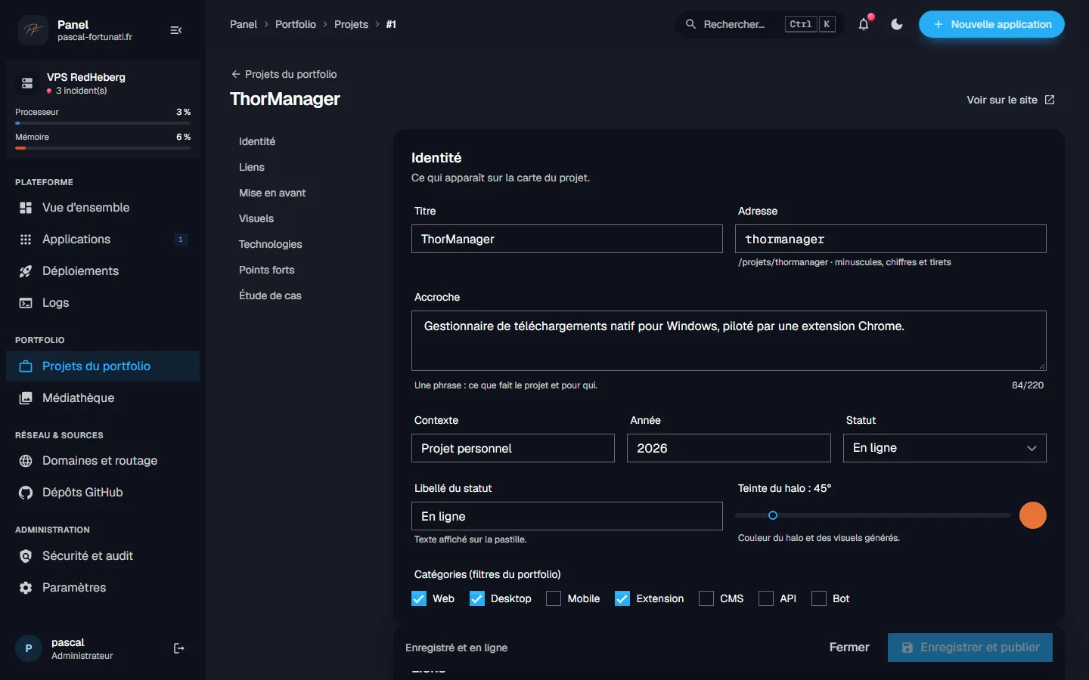Jump to the Visuels section
Screen dimensions: 1089x680
click(256, 218)
